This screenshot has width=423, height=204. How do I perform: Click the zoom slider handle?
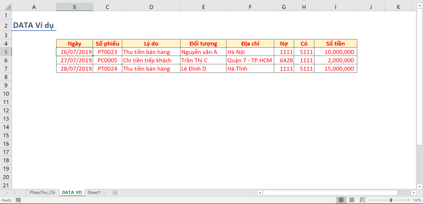click(391, 200)
